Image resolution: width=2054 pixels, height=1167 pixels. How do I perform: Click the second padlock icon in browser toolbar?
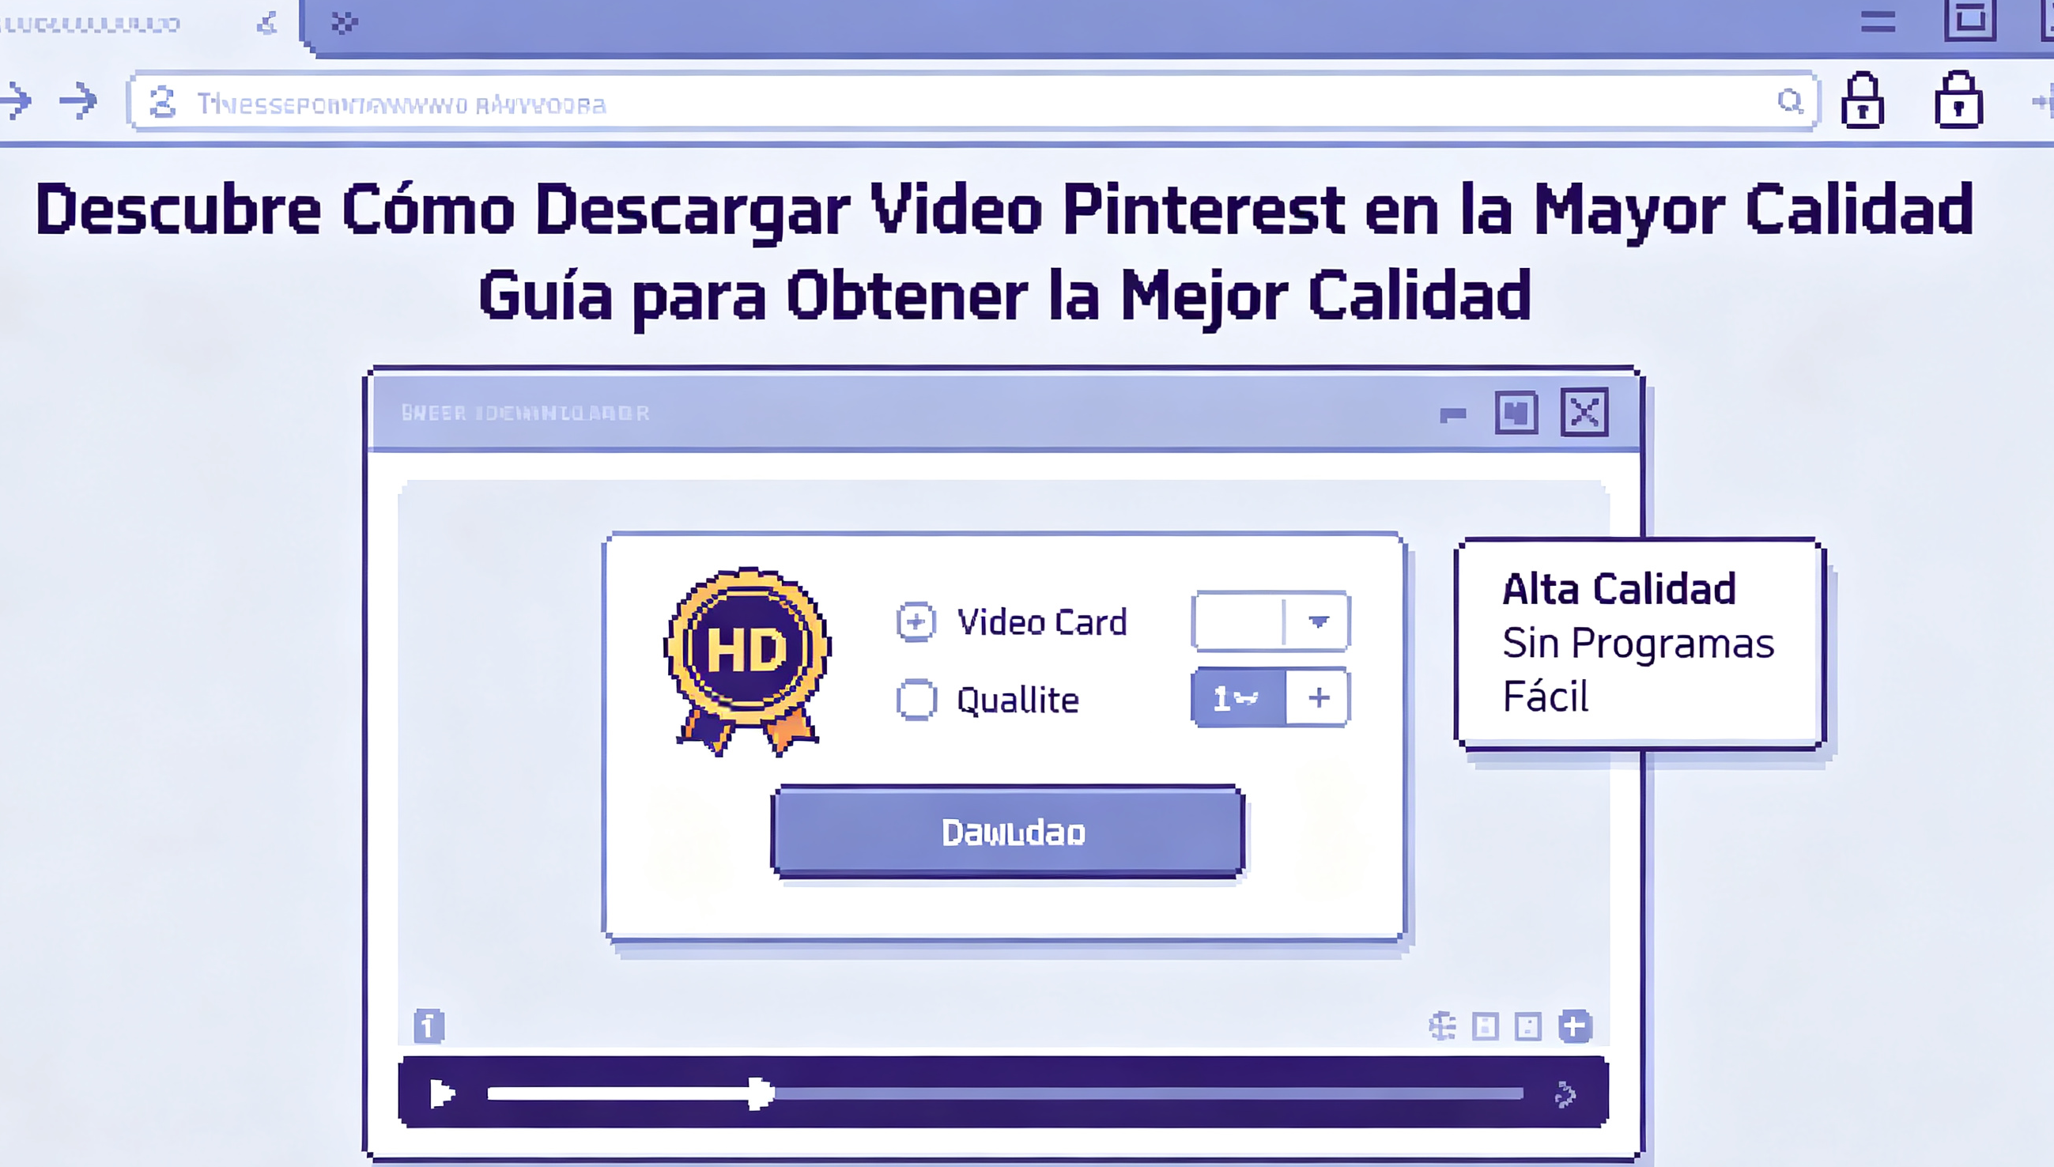coord(1958,100)
